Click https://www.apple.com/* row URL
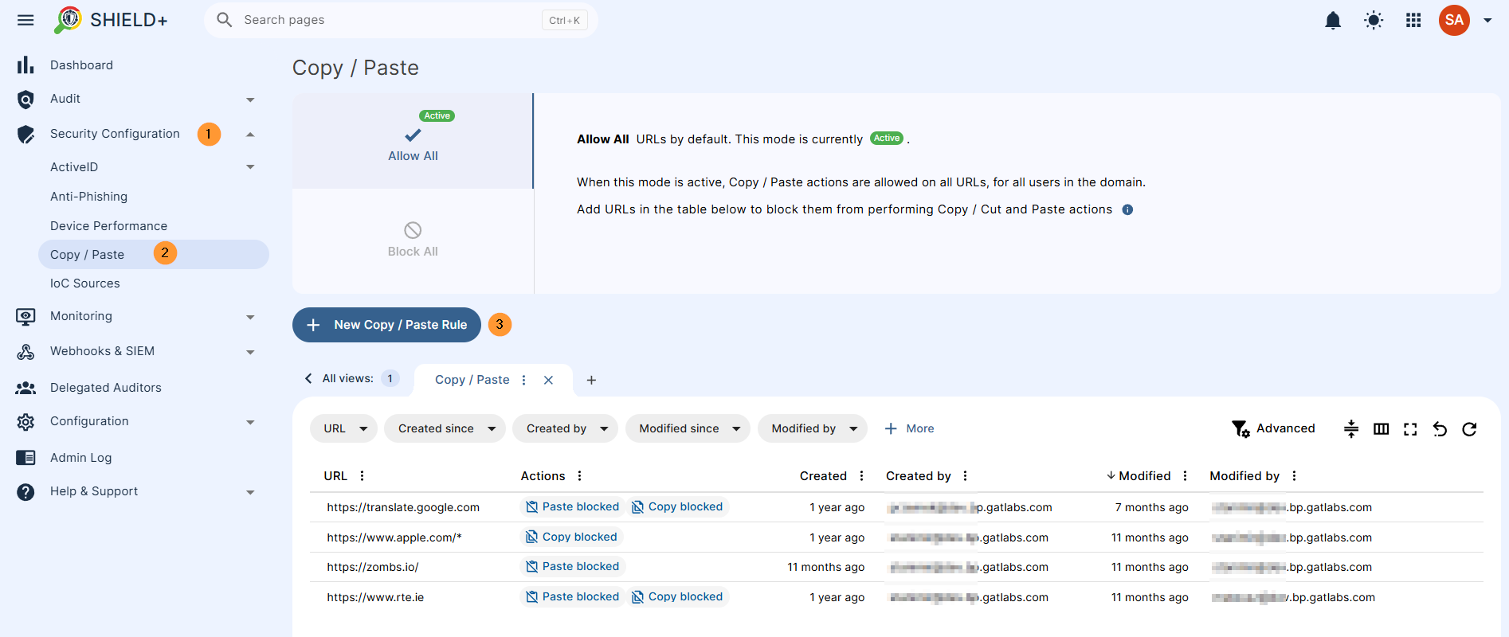Viewport: 1509px width, 637px height. pyautogui.click(x=394, y=537)
